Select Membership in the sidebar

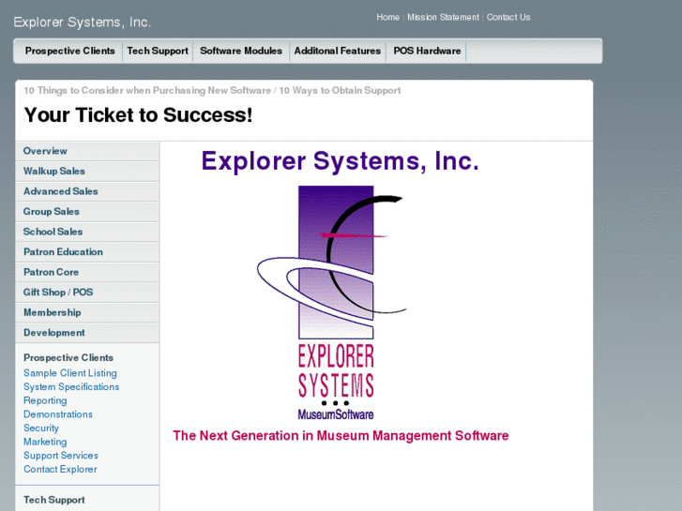coord(87,312)
